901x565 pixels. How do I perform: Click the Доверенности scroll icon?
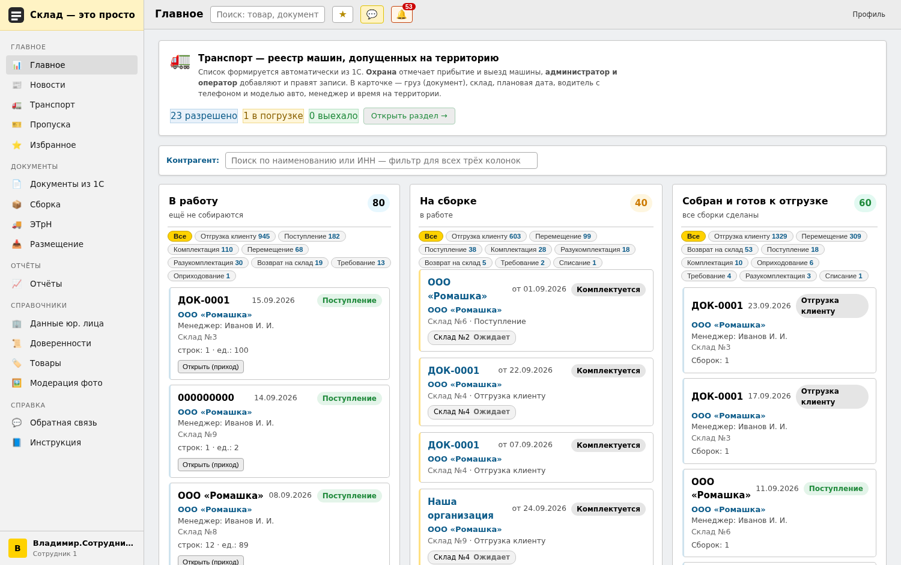pyautogui.click(x=17, y=343)
